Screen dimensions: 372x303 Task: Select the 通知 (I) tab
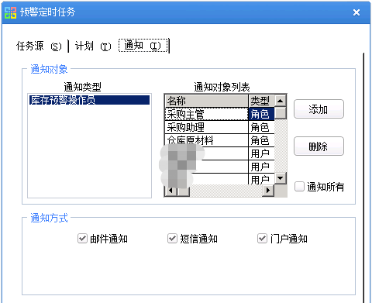(143, 46)
